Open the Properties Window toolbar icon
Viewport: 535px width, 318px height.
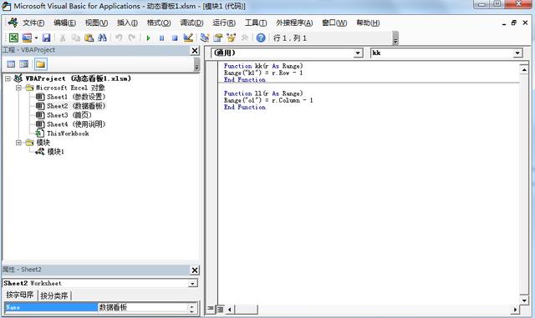coord(218,38)
